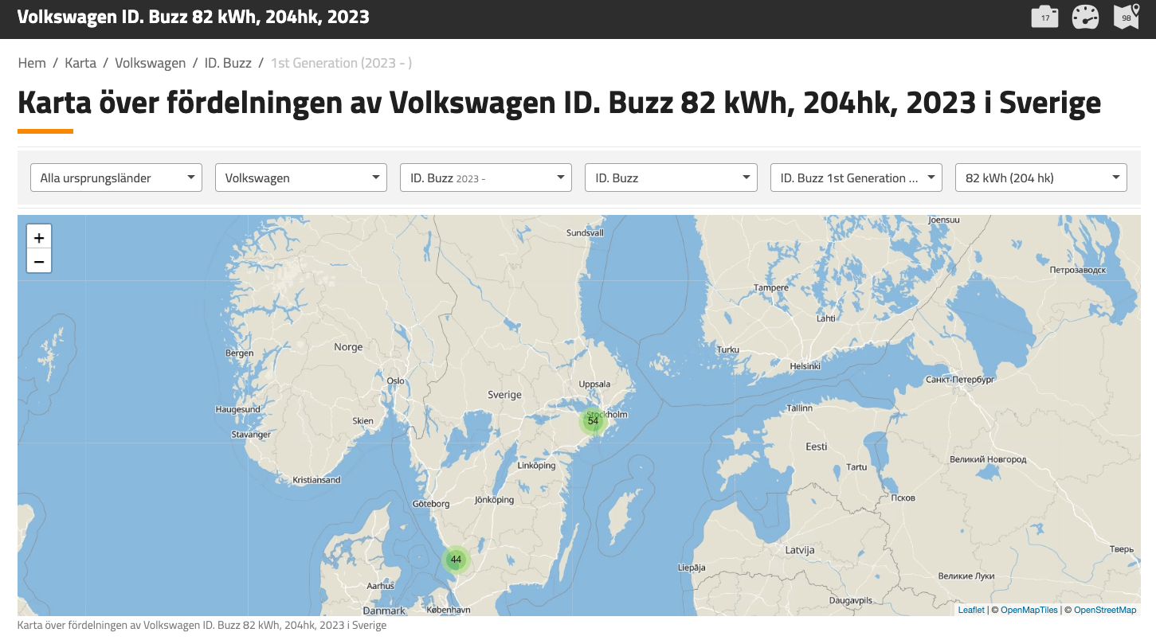Click the Volkswagen ID. Buzz header title
Screen dimensions: 1156x640
click(x=194, y=17)
